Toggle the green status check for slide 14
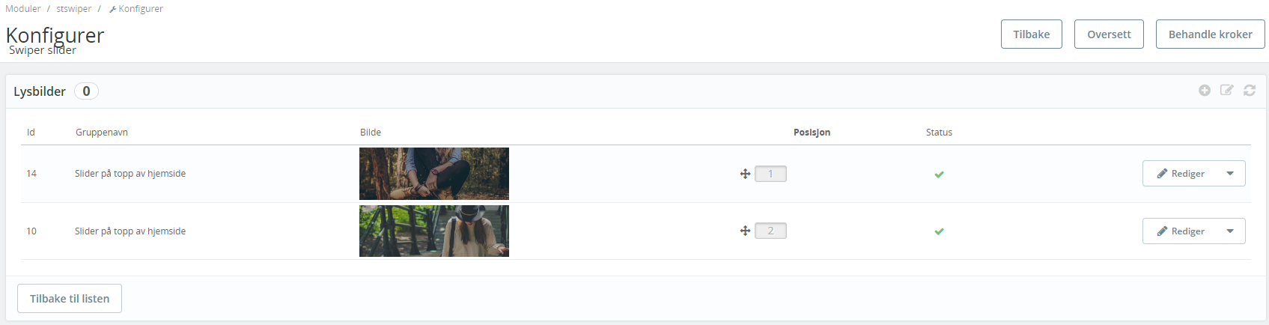Viewport: 1269px width, 325px height. pos(939,174)
